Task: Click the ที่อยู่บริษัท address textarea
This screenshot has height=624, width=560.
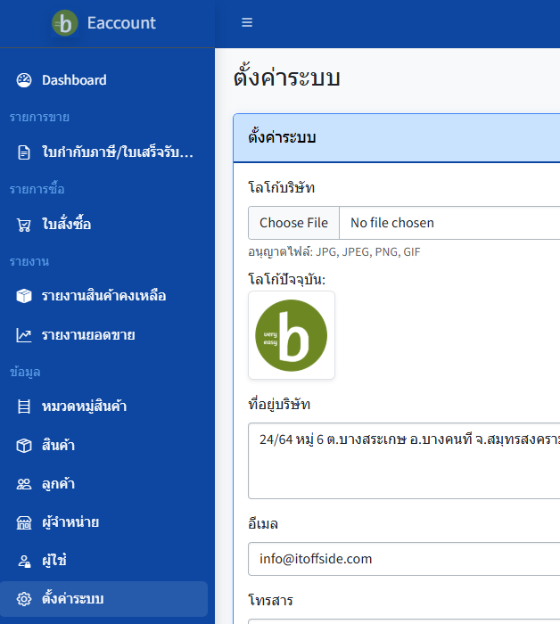Action: tap(404, 461)
